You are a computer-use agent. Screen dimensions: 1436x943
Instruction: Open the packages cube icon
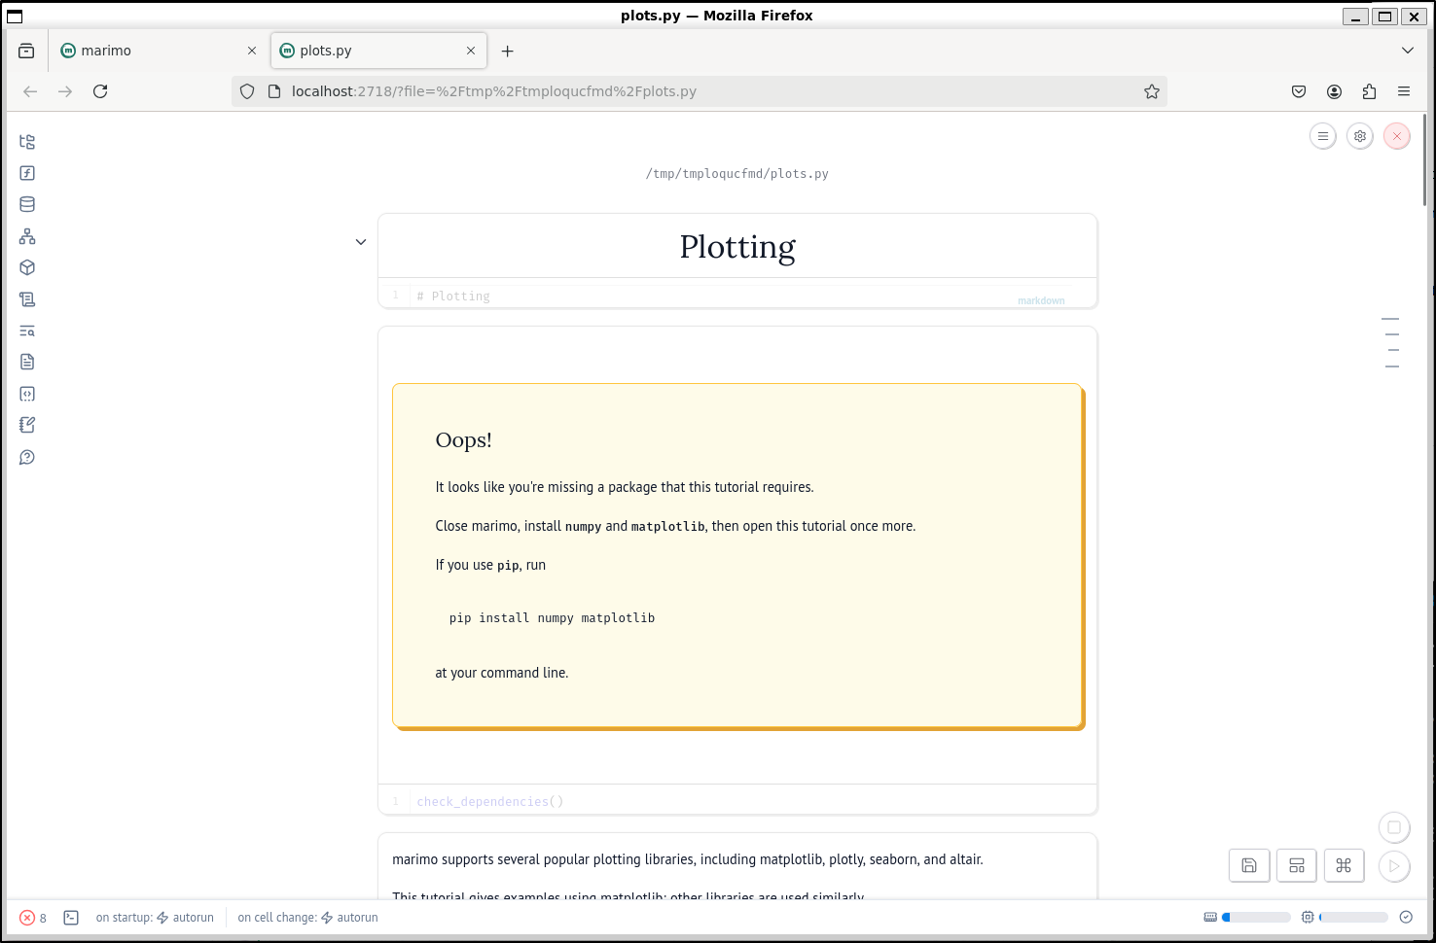tap(27, 267)
